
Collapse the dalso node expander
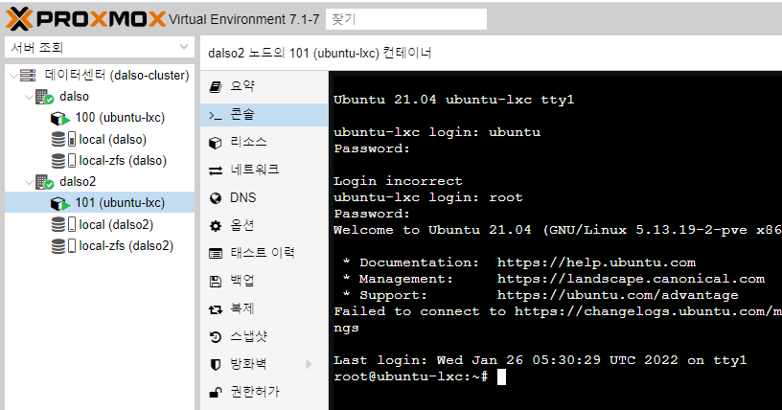click(x=29, y=97)
